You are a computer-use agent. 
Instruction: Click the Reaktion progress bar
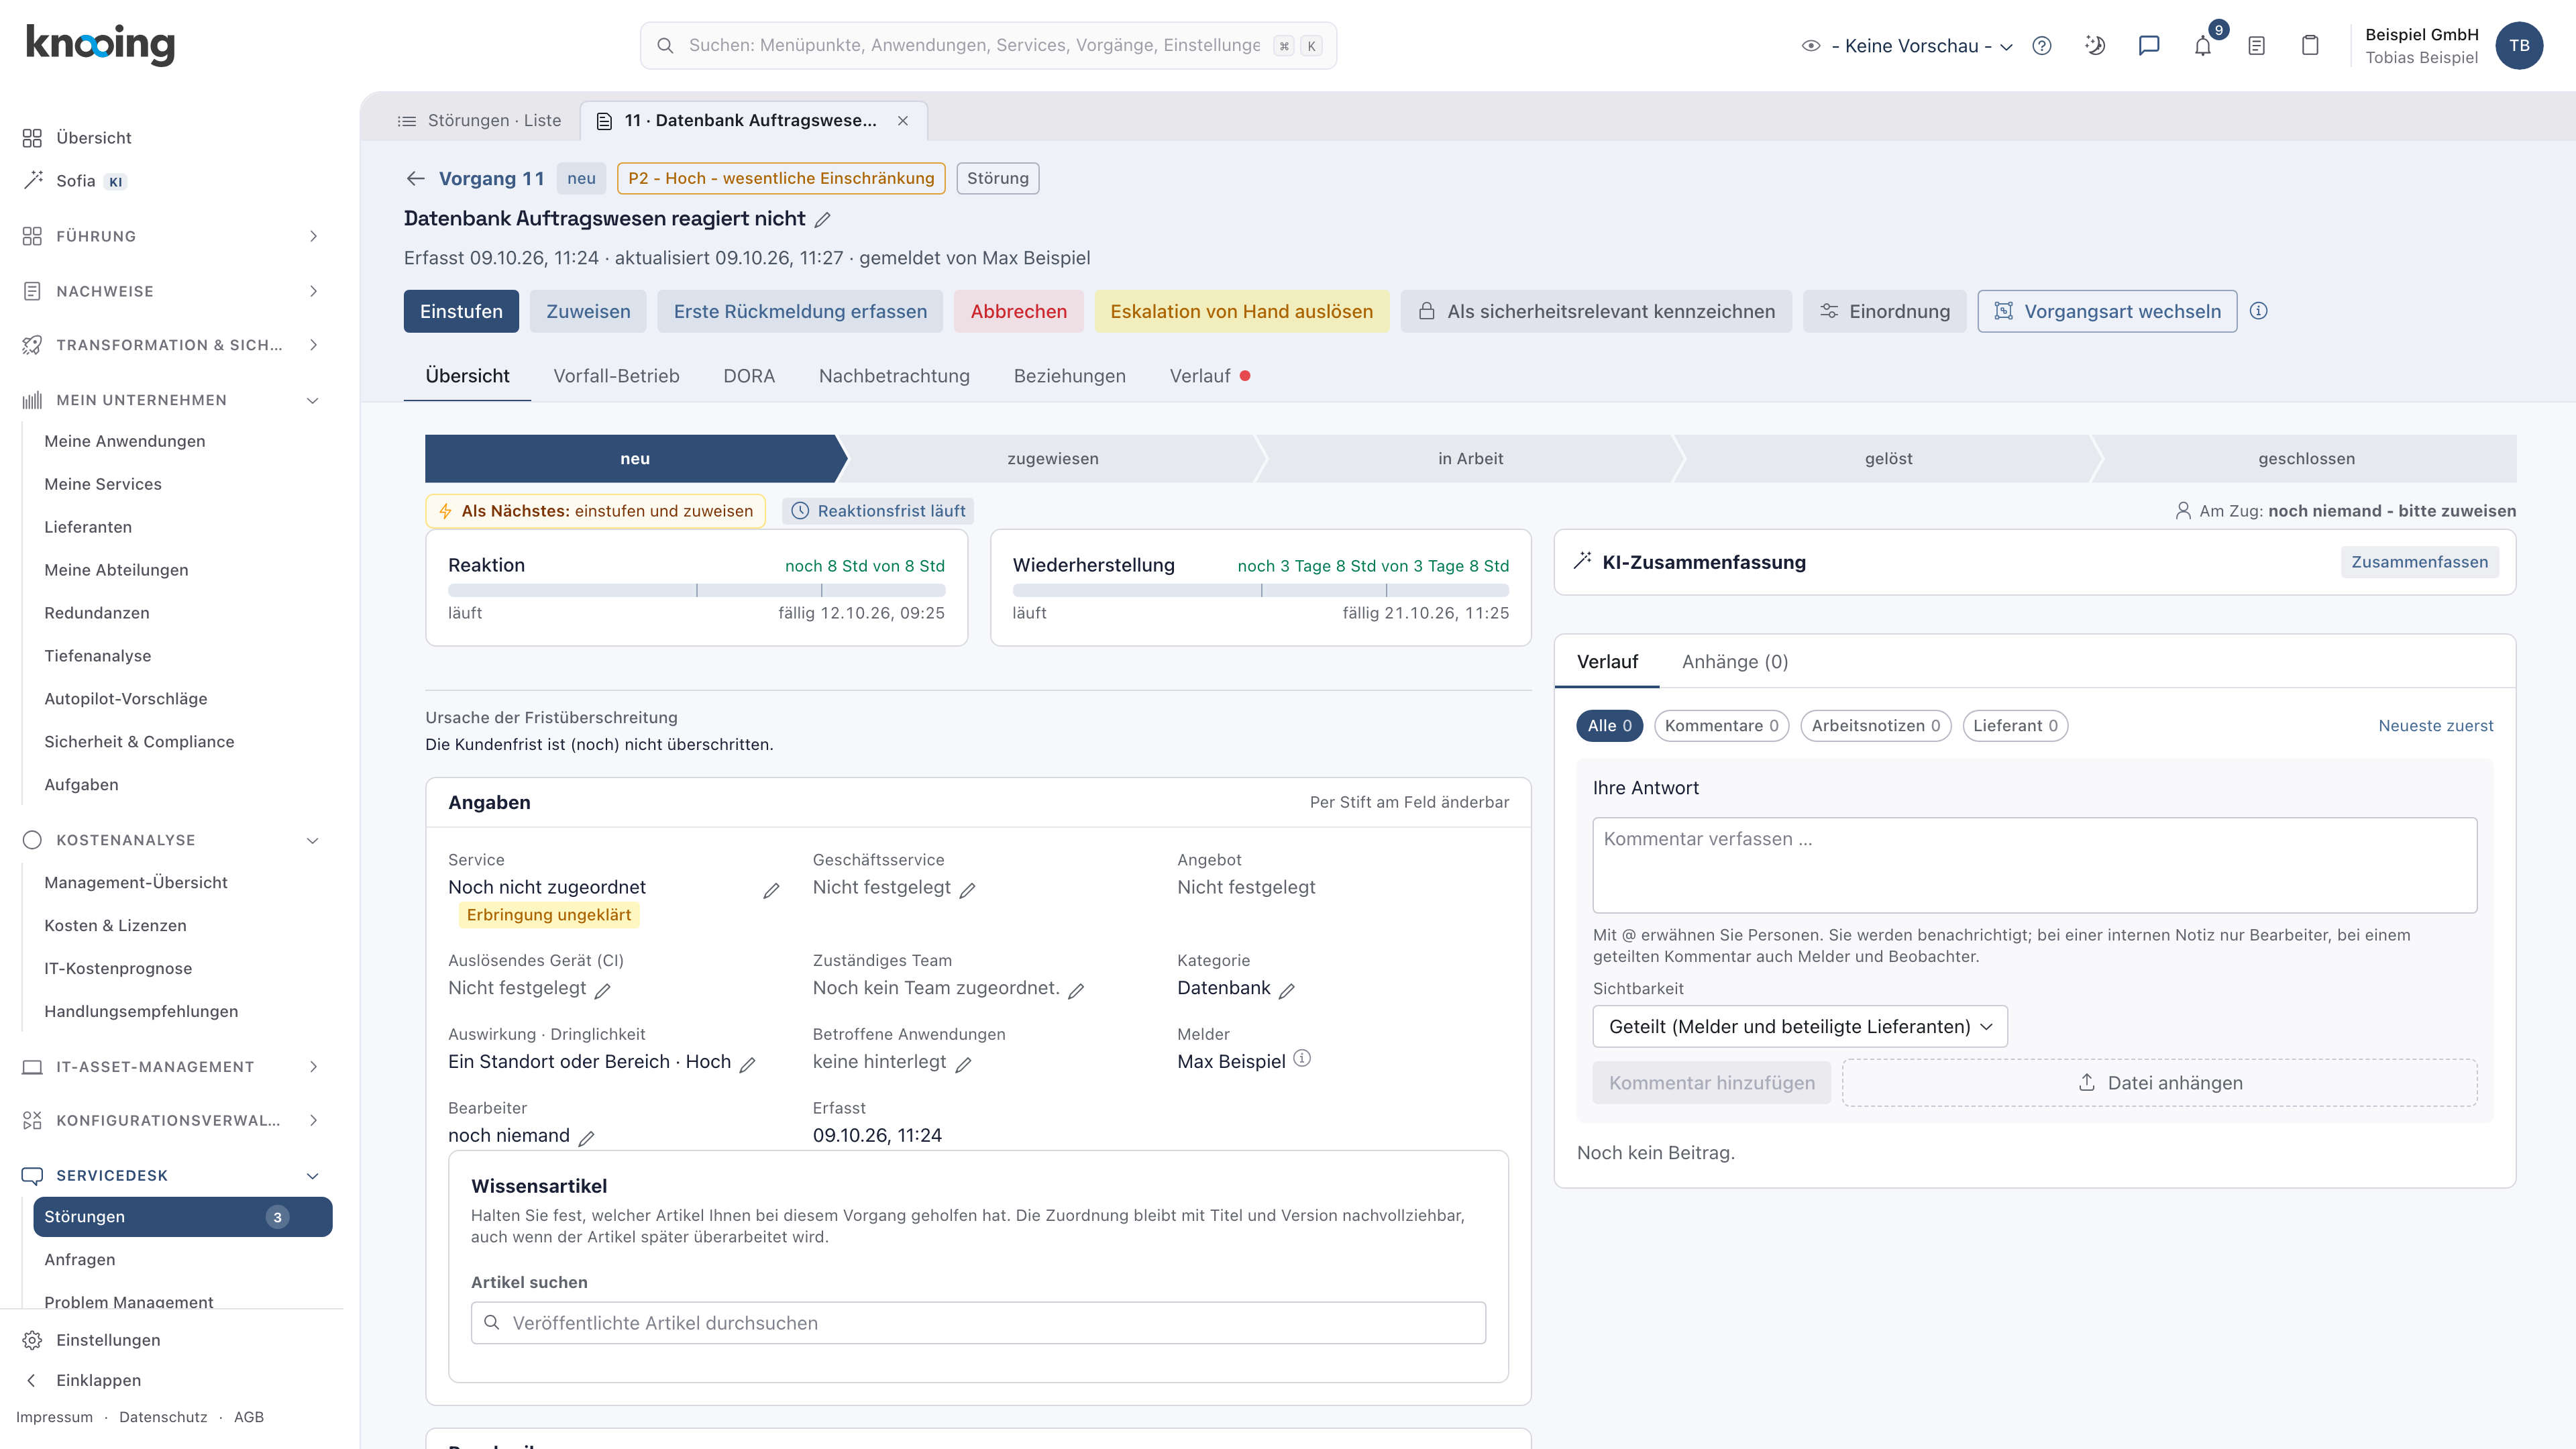pyautogui.click(x=696, y=591)
